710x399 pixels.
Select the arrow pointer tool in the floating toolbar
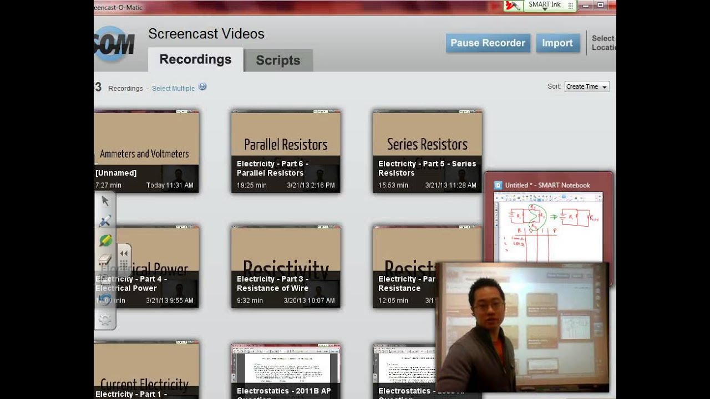[105, 201]
